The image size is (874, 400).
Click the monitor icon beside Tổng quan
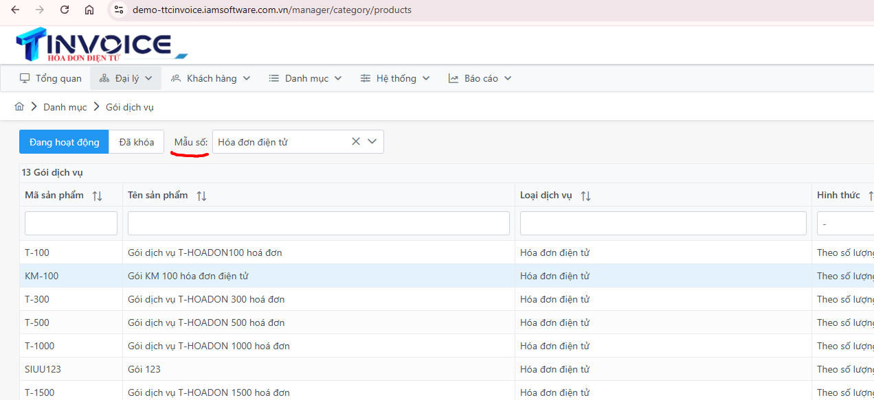click(25, 78)
